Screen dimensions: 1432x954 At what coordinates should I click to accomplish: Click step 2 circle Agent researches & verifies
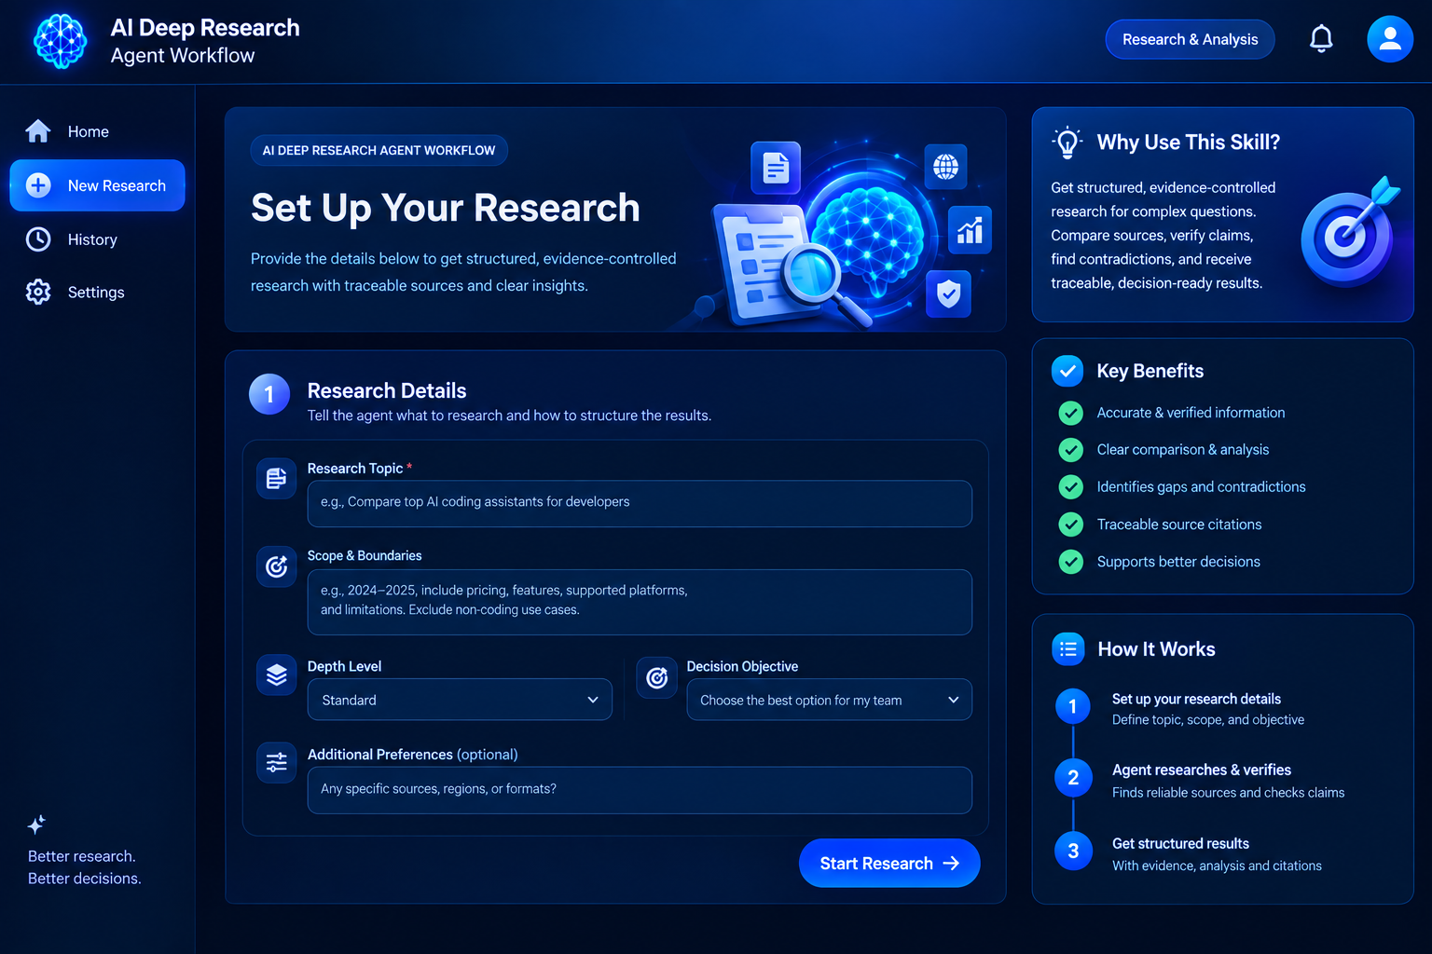point(1073,778)
